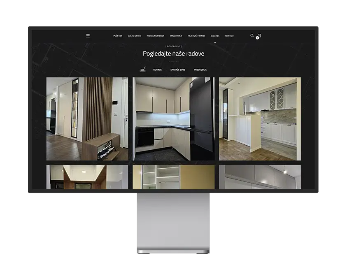Open the Zašto Iverta page link
This screenshot has height=274, width=347.
[134, 36]
